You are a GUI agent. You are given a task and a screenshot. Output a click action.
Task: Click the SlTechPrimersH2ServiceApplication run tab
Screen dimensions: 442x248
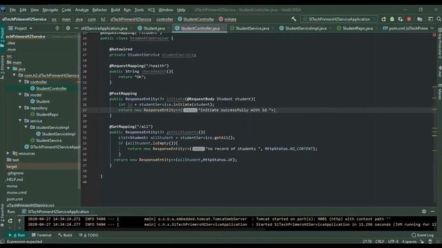[58, 211]
